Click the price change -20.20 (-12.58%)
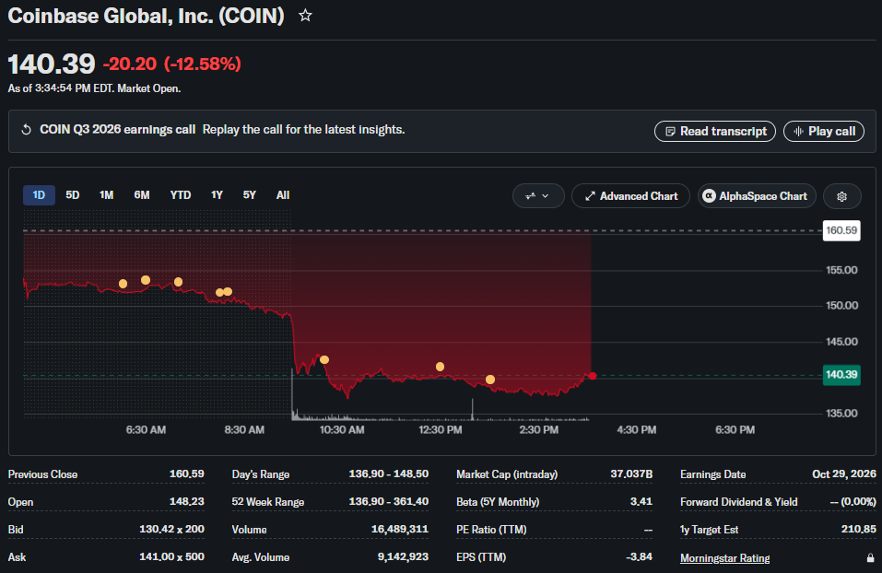This screenshot has height=573, width=882. point(171,64)
